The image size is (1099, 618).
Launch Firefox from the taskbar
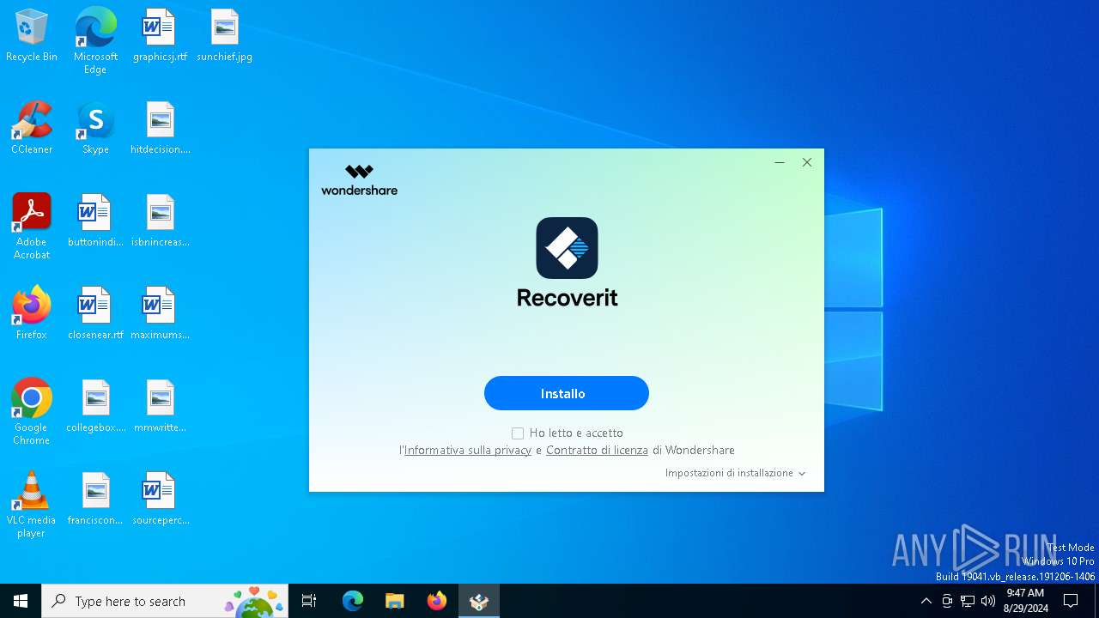(437, 601)
